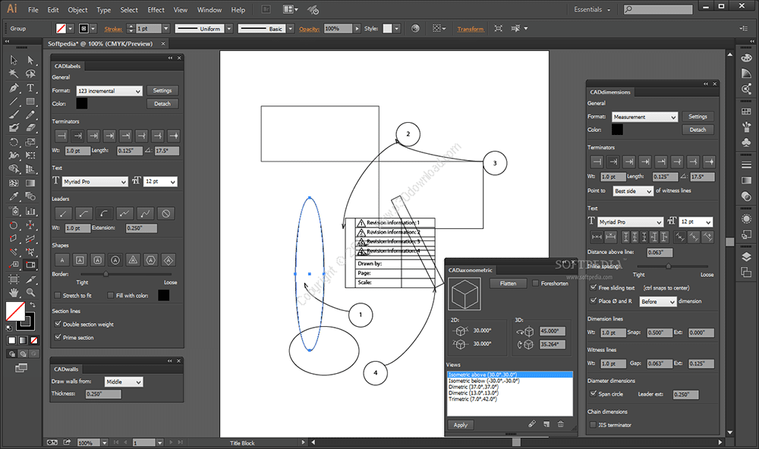Enable the Foreshorten checkbox
The height and width of the screenshot is (449, 759).
[537, 282]
